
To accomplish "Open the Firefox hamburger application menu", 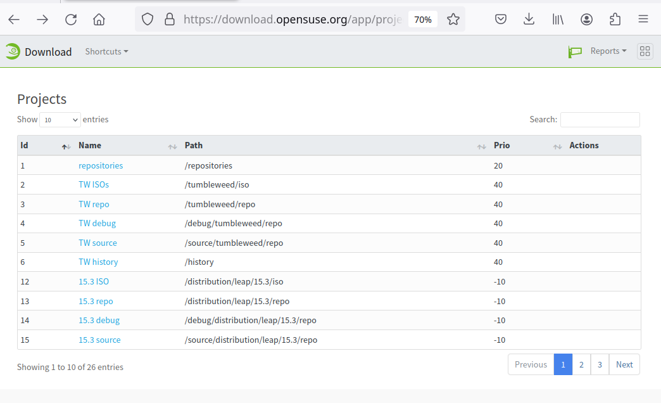I will pos(643,20).
